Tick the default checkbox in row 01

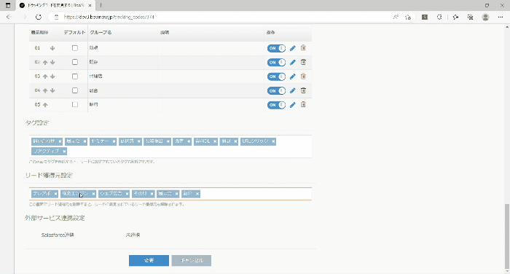(x=75, y=48)
